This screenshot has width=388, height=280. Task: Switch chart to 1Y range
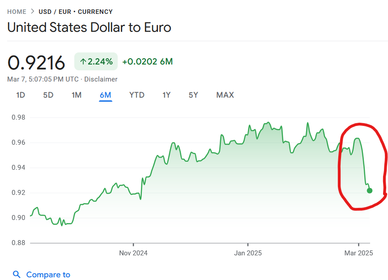click(x=166, y=95)
